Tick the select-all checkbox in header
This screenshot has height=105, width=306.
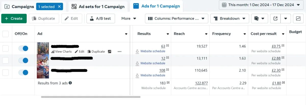click(5, 34)
